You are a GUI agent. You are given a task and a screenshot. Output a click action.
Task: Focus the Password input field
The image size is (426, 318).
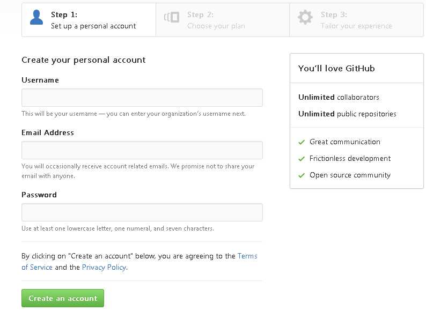[142, 212]
